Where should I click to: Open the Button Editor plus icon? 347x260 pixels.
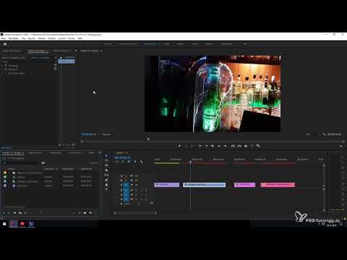[341, 146]
